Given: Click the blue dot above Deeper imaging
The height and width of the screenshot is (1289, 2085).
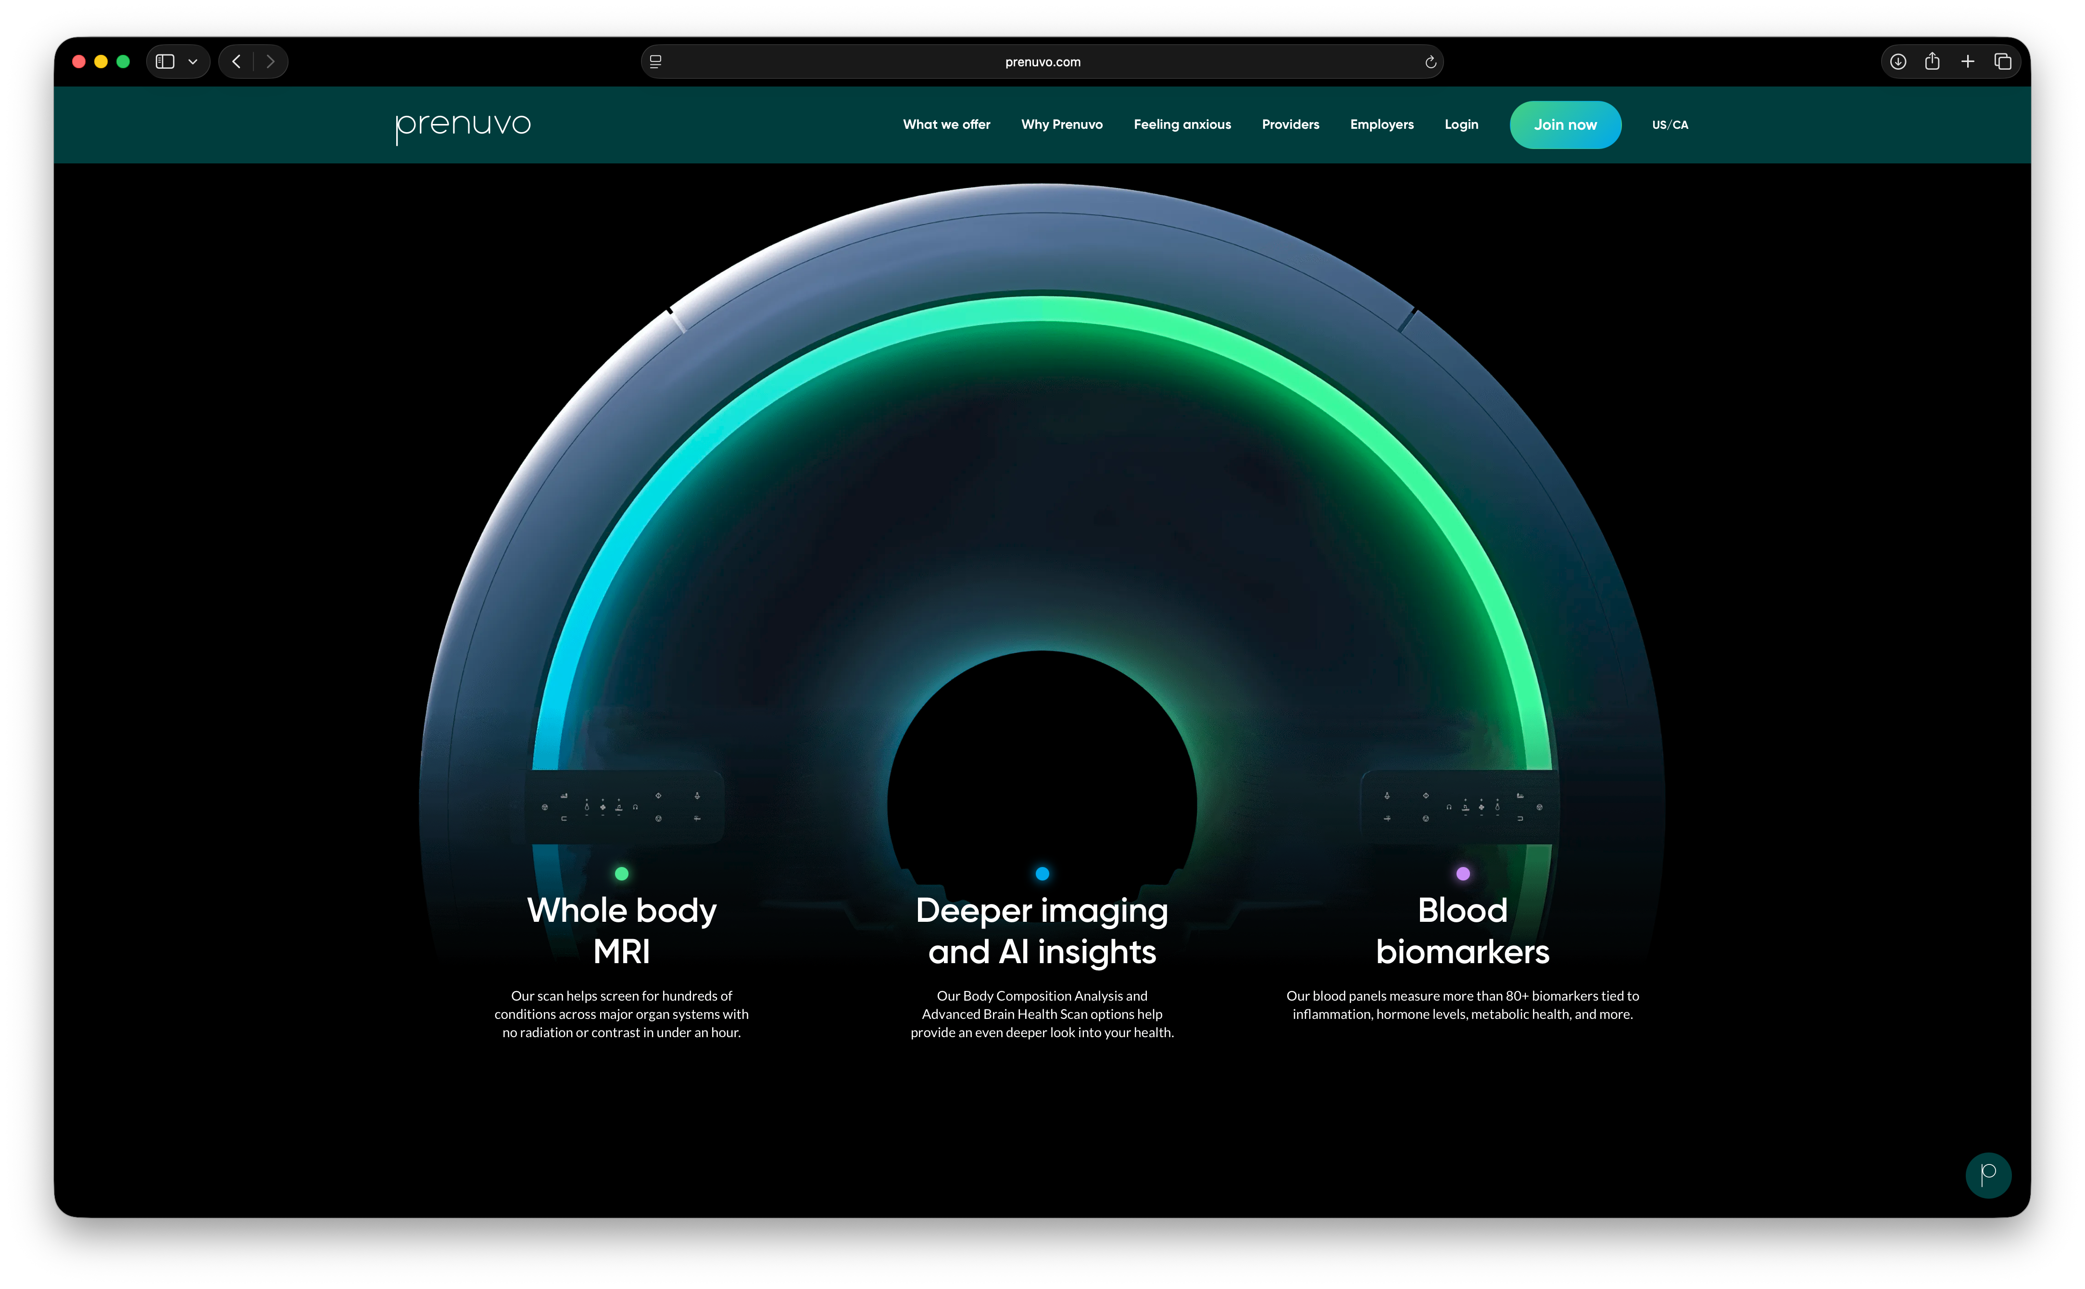Looking at the screenshot, I should click(x=1042, y=873).
